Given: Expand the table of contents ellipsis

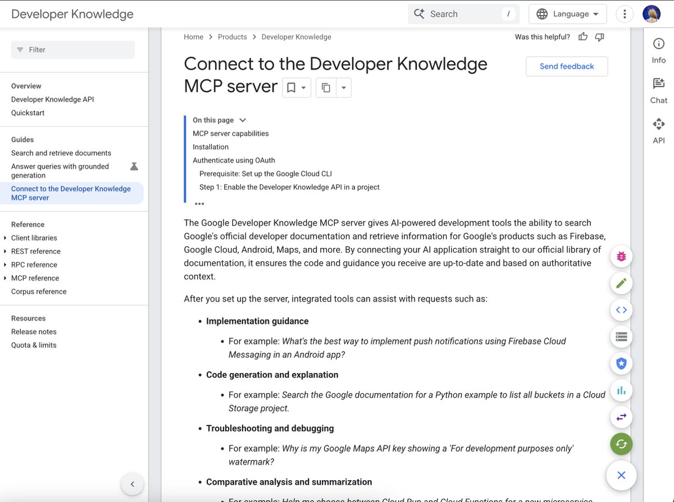Looking at the screenshot, I should [199, 204].
